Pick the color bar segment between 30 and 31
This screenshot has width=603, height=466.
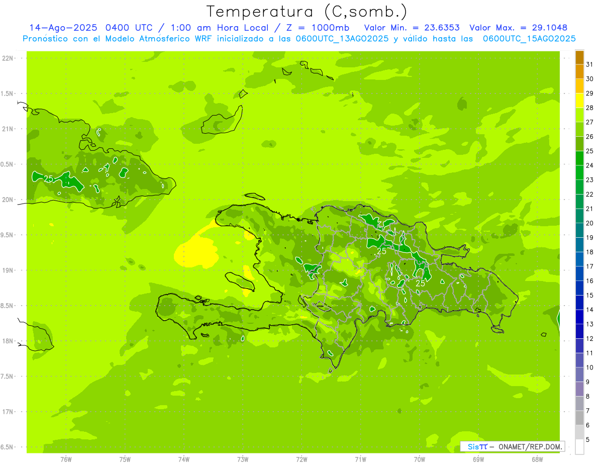(x=579, y=72)
